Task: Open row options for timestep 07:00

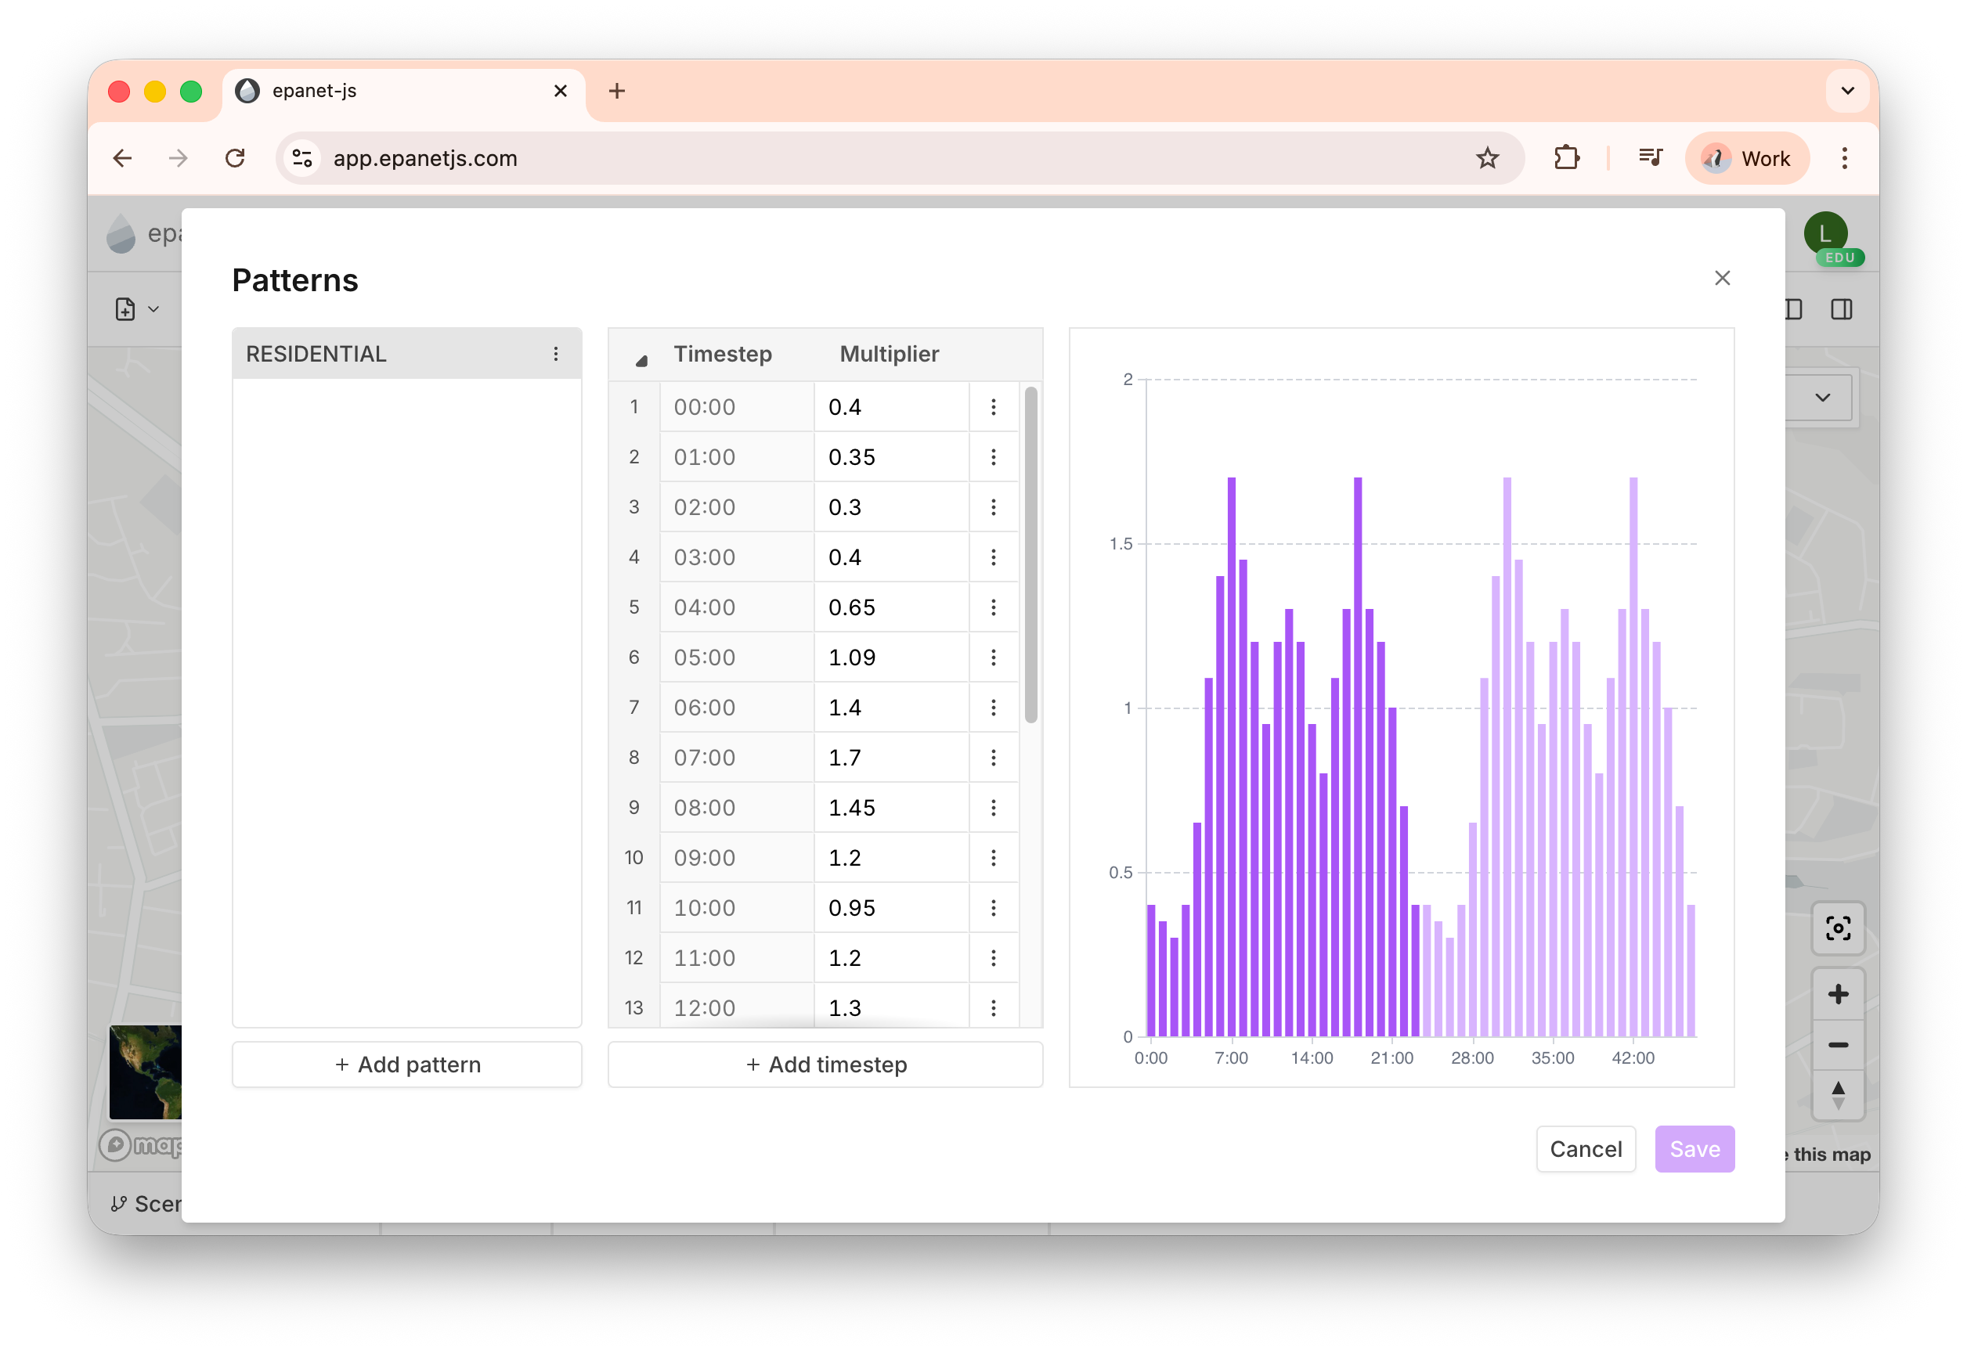Action: 993,758
